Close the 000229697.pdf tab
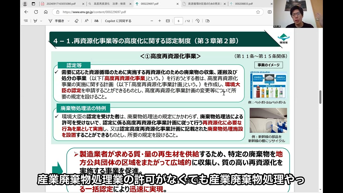Viewport: 343px width, 193px height. (x=177, y=4)
